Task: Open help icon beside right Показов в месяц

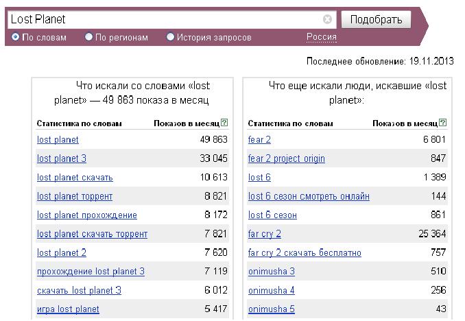Action: point(442,122)
